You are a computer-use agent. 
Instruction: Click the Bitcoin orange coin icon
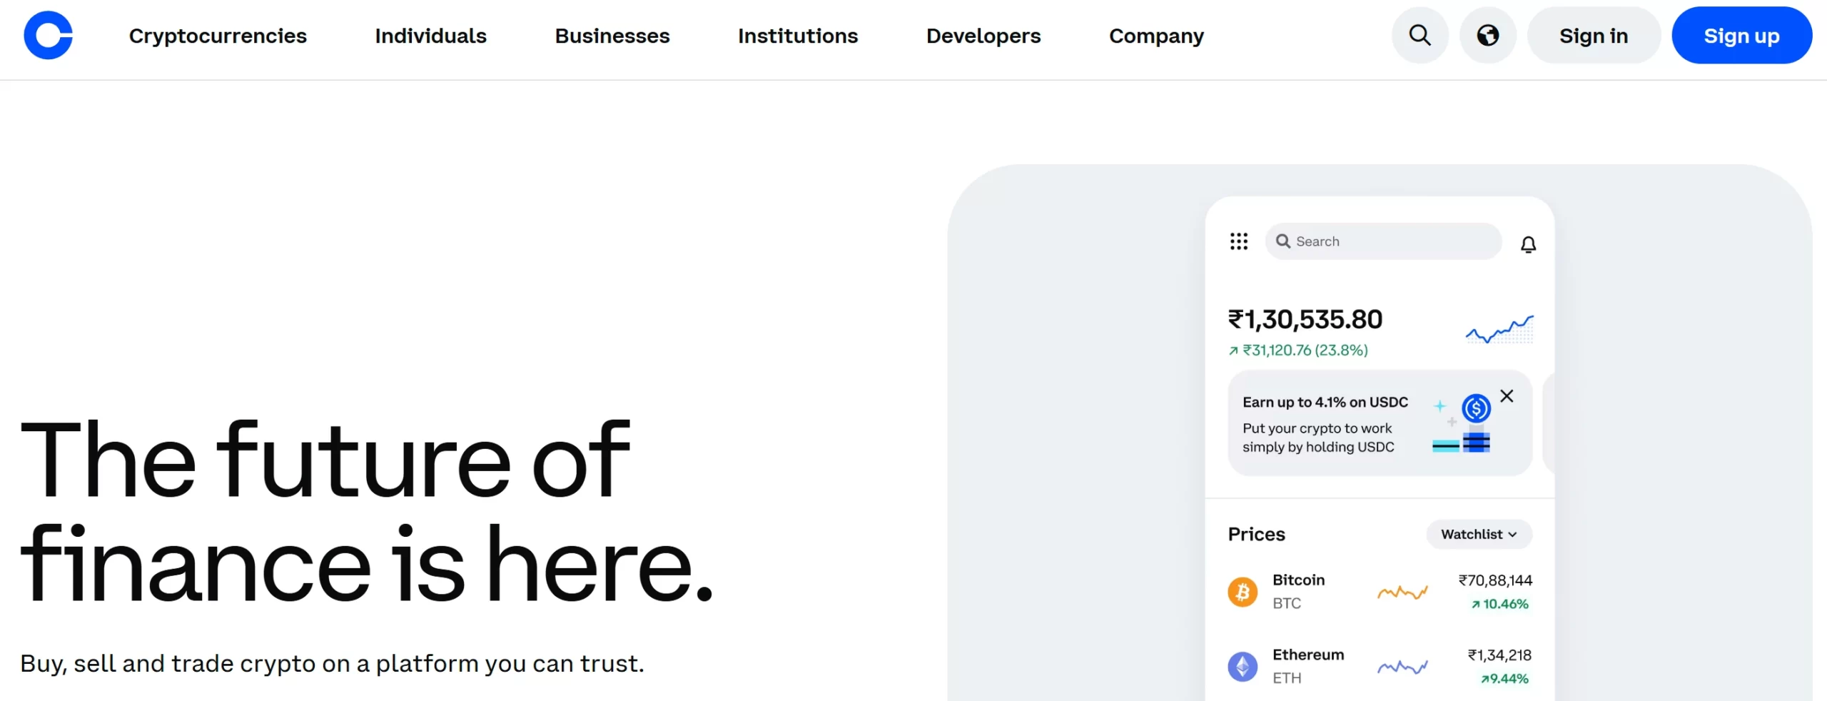click(x=1243, y=592)
